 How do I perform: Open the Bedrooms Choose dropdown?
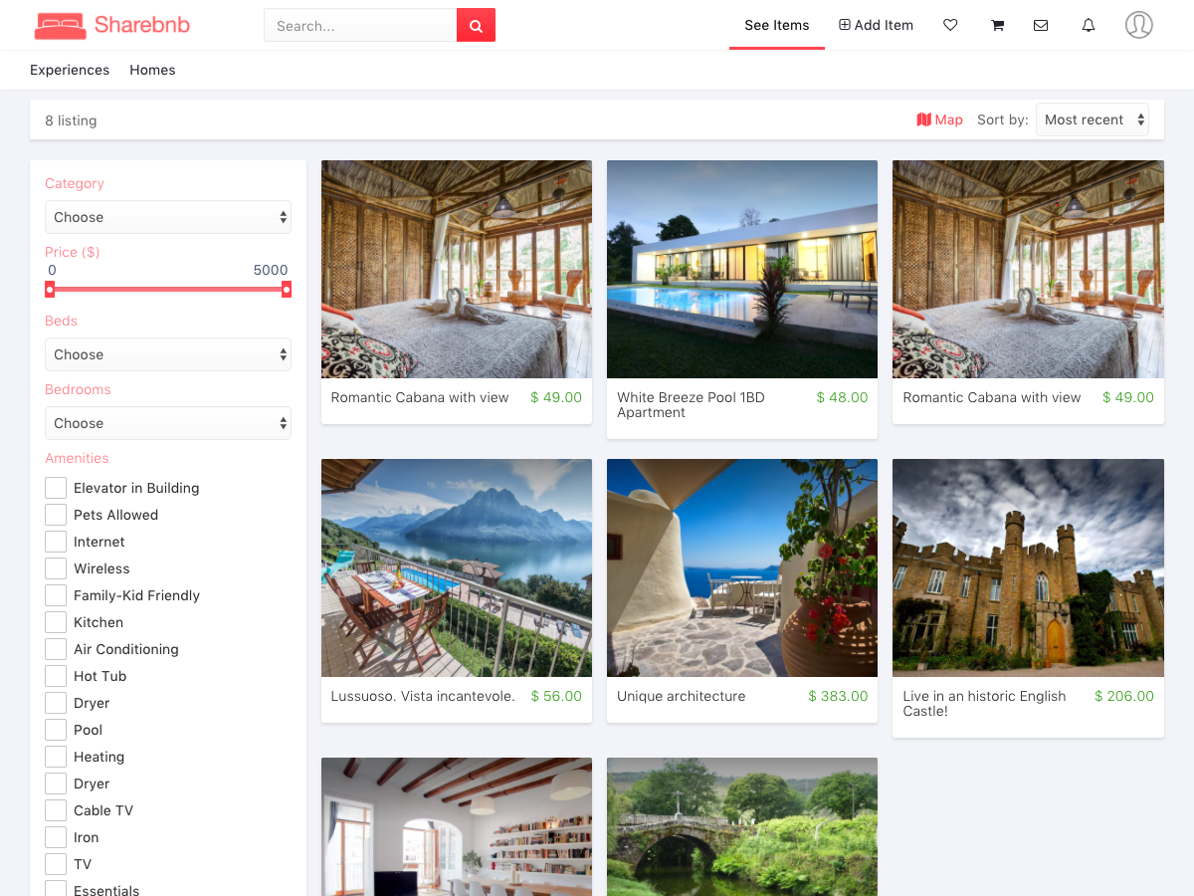168,423
